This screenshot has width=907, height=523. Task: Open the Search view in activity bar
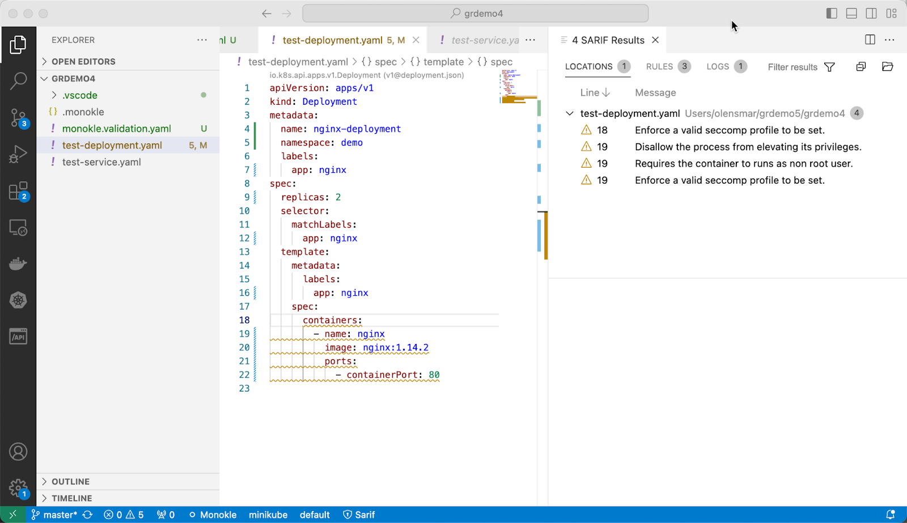pyautogui.click(x=18, y=81)
